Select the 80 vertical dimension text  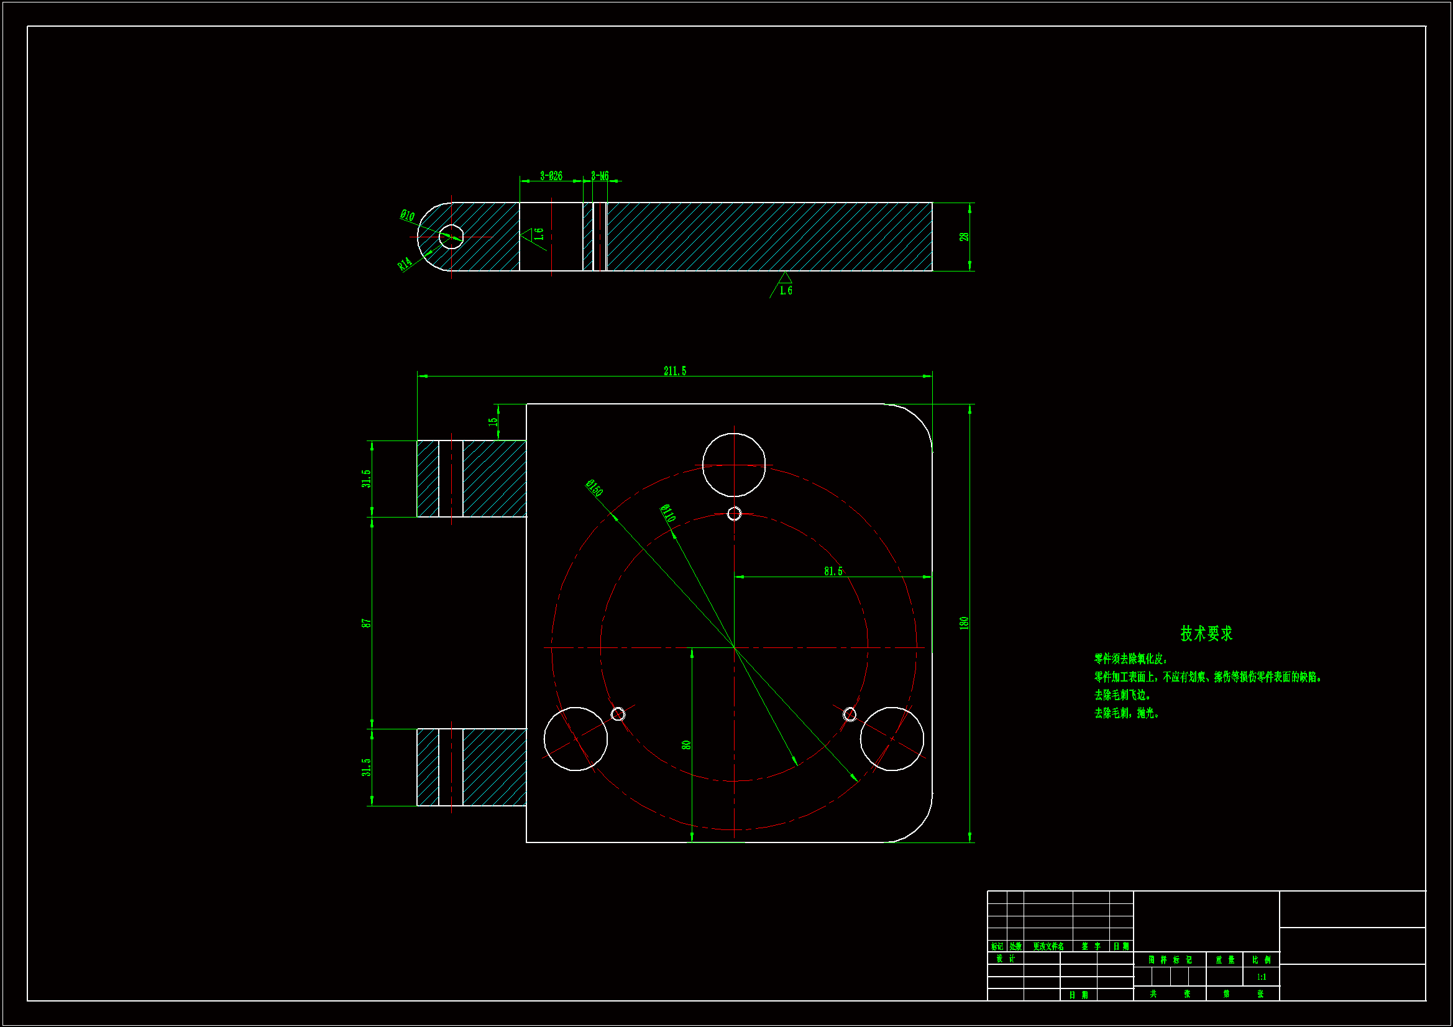[686, 745]
